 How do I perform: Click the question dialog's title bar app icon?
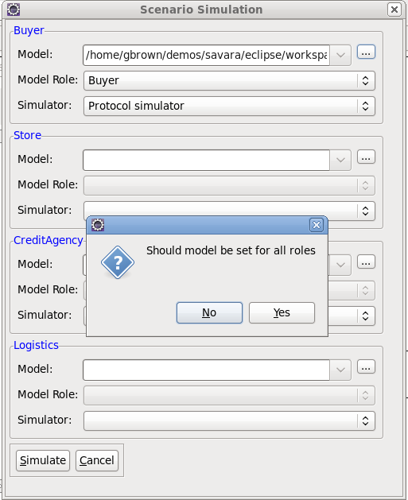coord(98,225)
